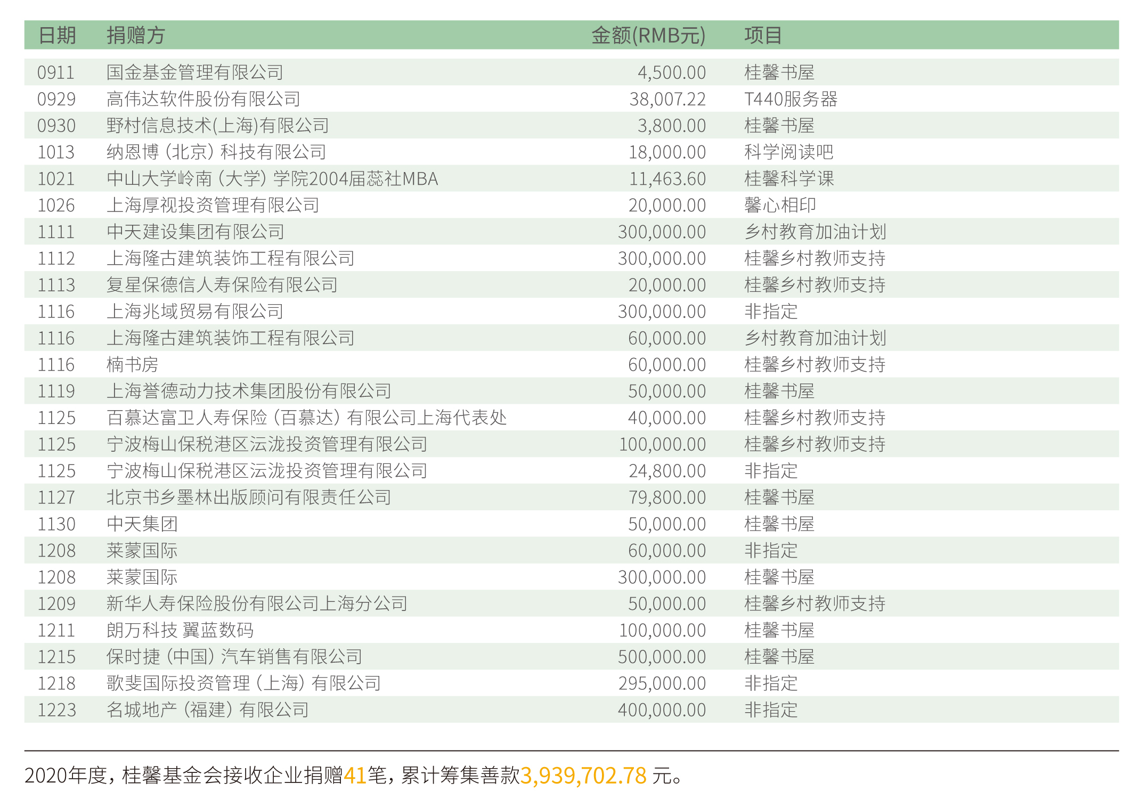Click the 捐赠方 column header

136,35
